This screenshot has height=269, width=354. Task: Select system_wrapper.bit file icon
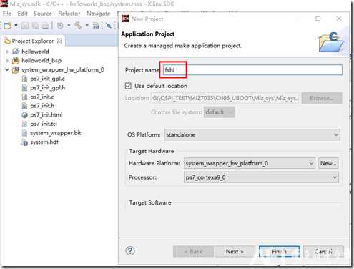coord(24,133)
